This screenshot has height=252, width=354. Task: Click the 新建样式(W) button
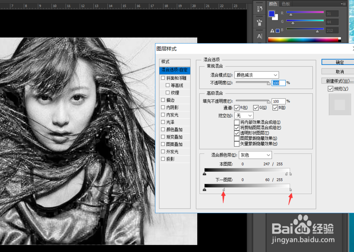tap(338, 81)
